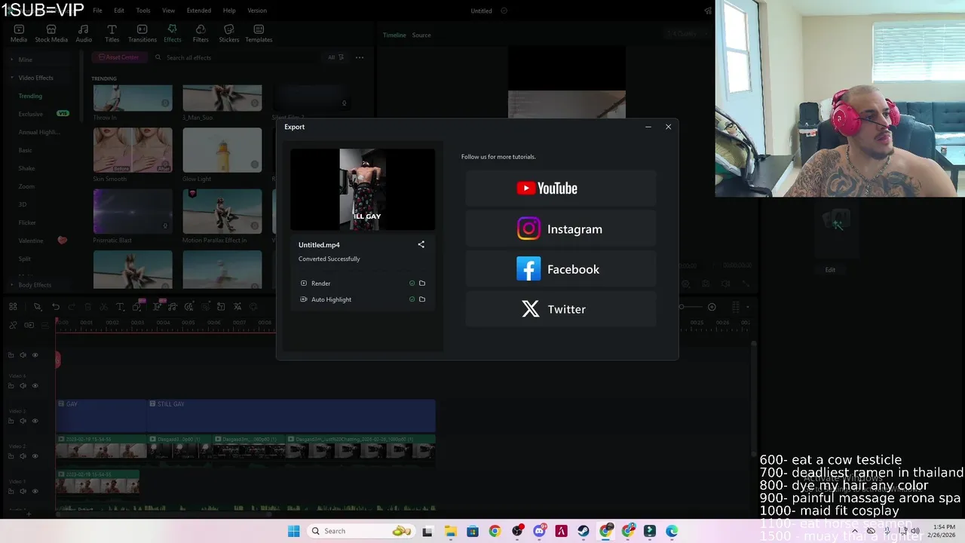Hide the Video 2 track with eye icon
The height and width of the screenshot is (543, 965).
pos(35,456)
